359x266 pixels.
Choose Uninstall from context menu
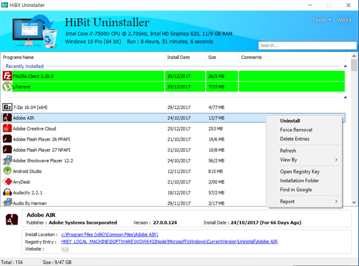290,121
